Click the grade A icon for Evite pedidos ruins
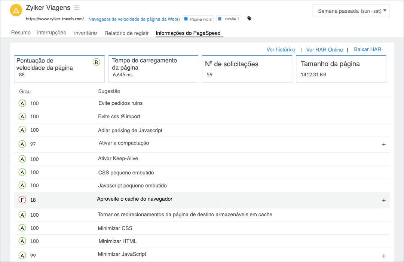 [22, 103]
